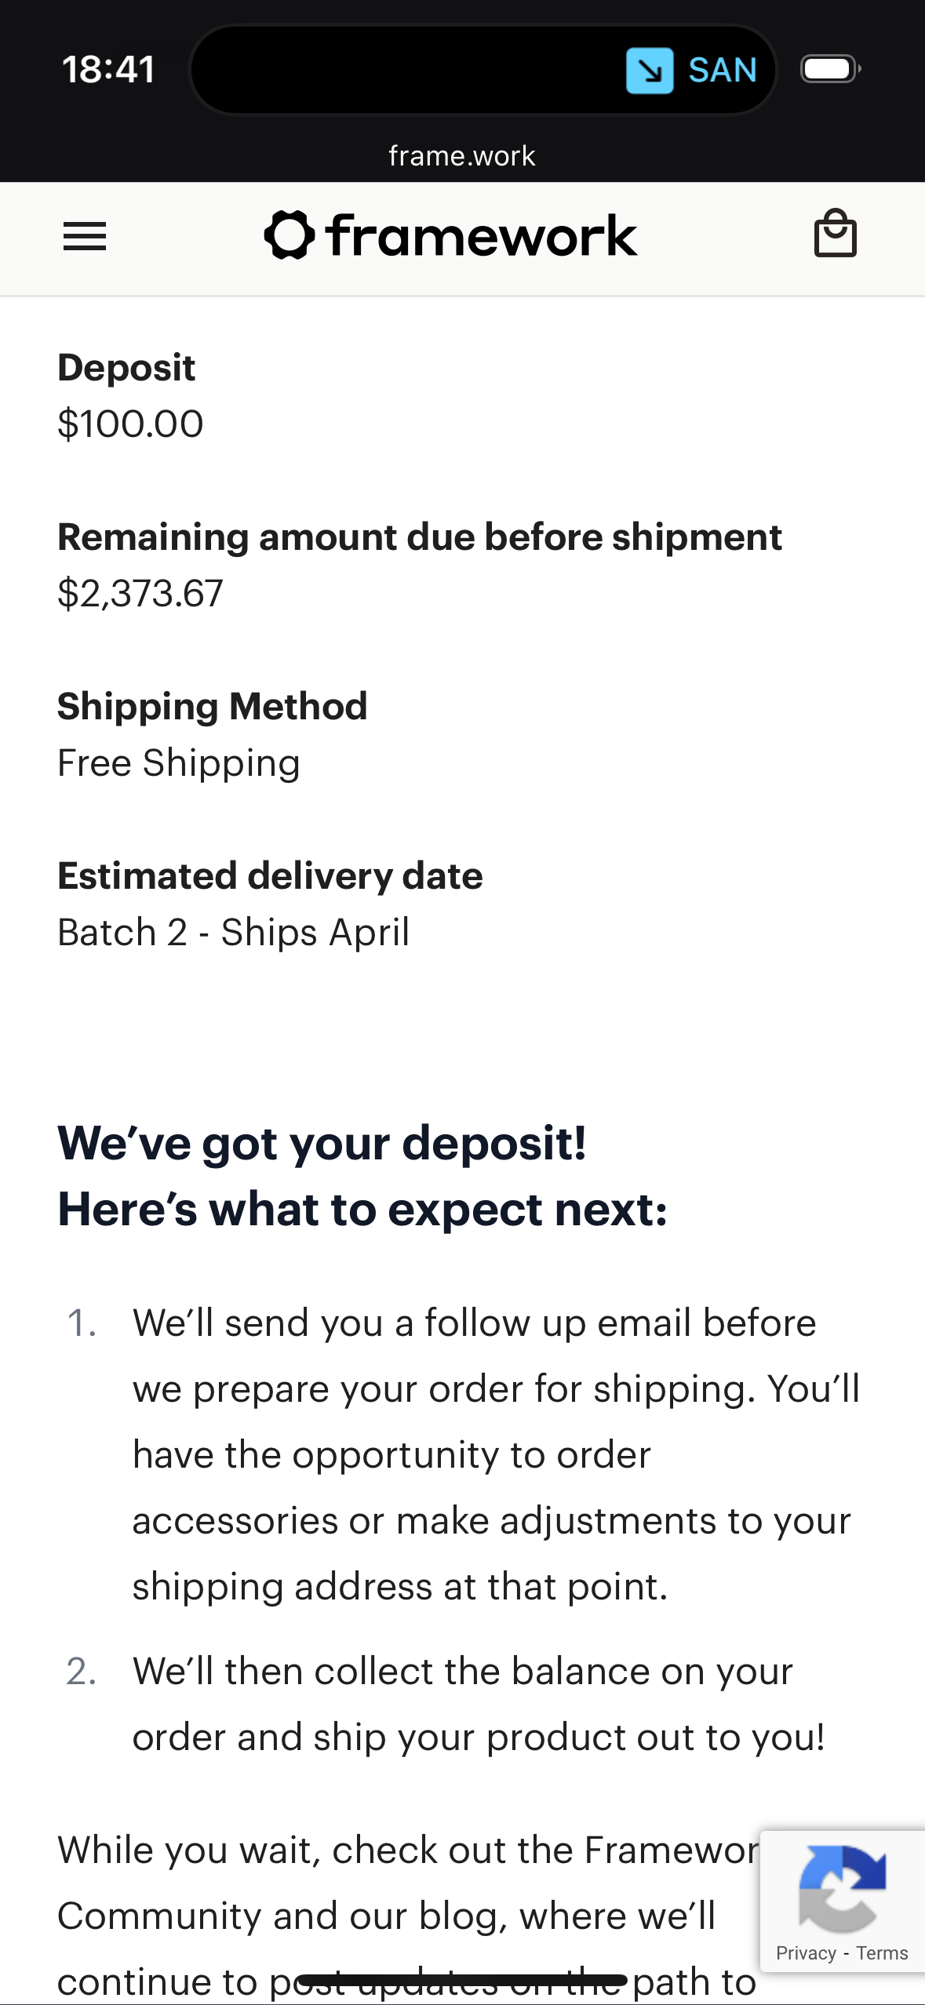Screen dimensions: 925x2005
Task: Open the hamburger navigation menu
Action: [x=85, y=236]
